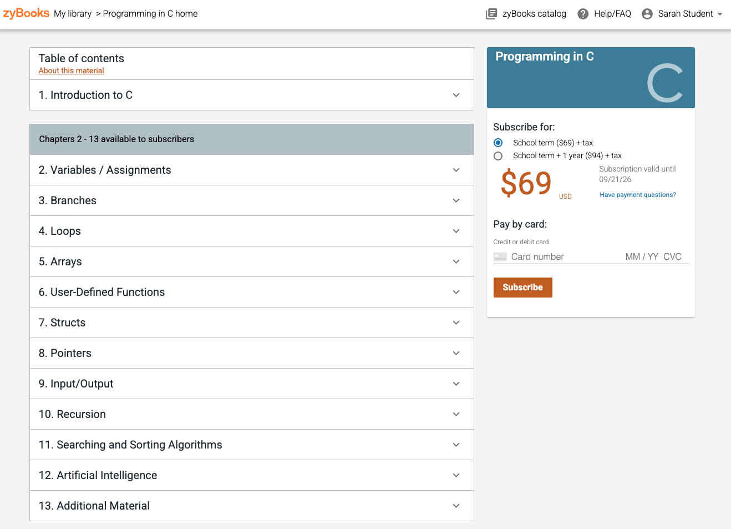Open chapter 6. User-Defined Functions title
The image size is (731, 529).
tap(102, 292)
